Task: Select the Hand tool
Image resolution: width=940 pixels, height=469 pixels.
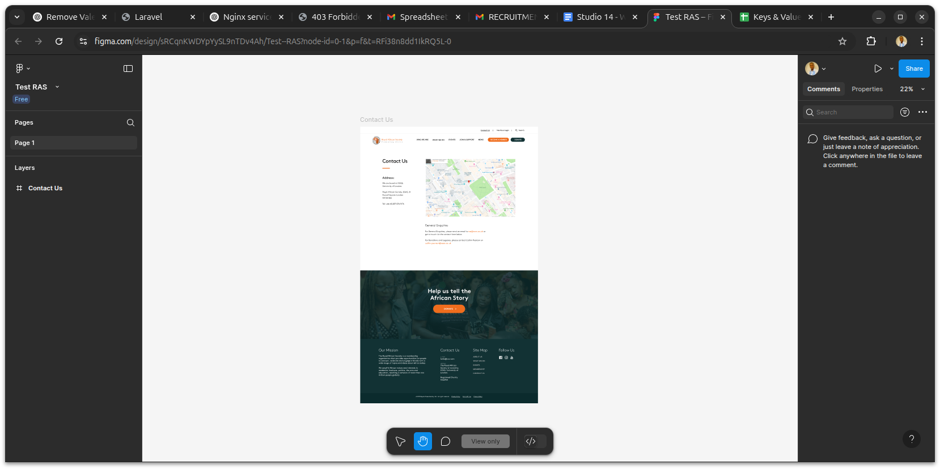Action: point(423,441)
